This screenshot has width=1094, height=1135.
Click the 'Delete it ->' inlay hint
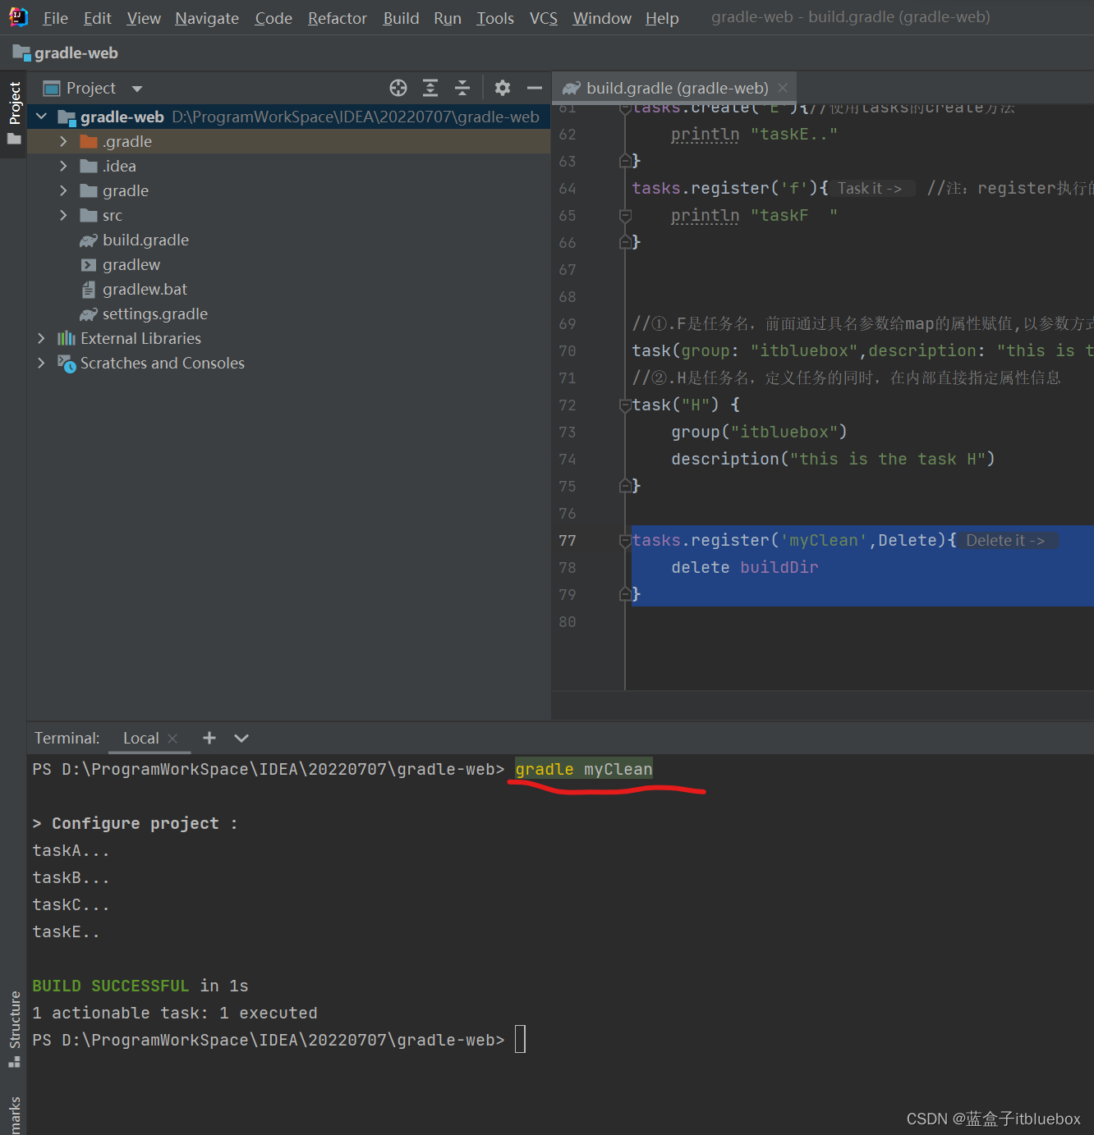click(1006, 540)
